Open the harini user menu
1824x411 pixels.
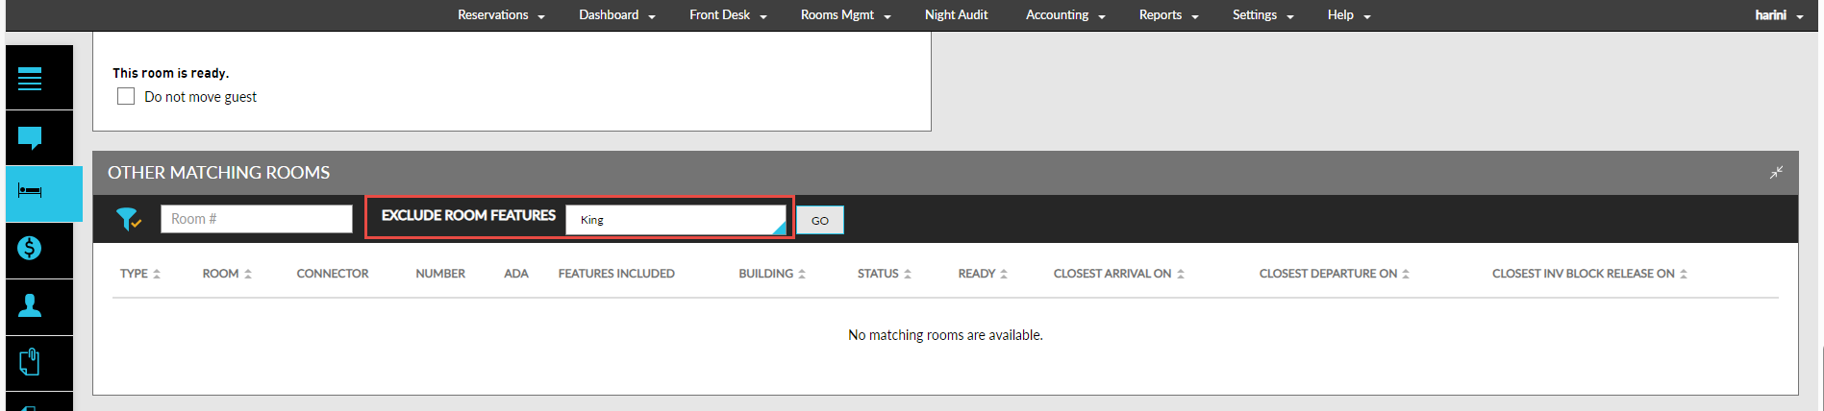click(x=1779, y=15)
